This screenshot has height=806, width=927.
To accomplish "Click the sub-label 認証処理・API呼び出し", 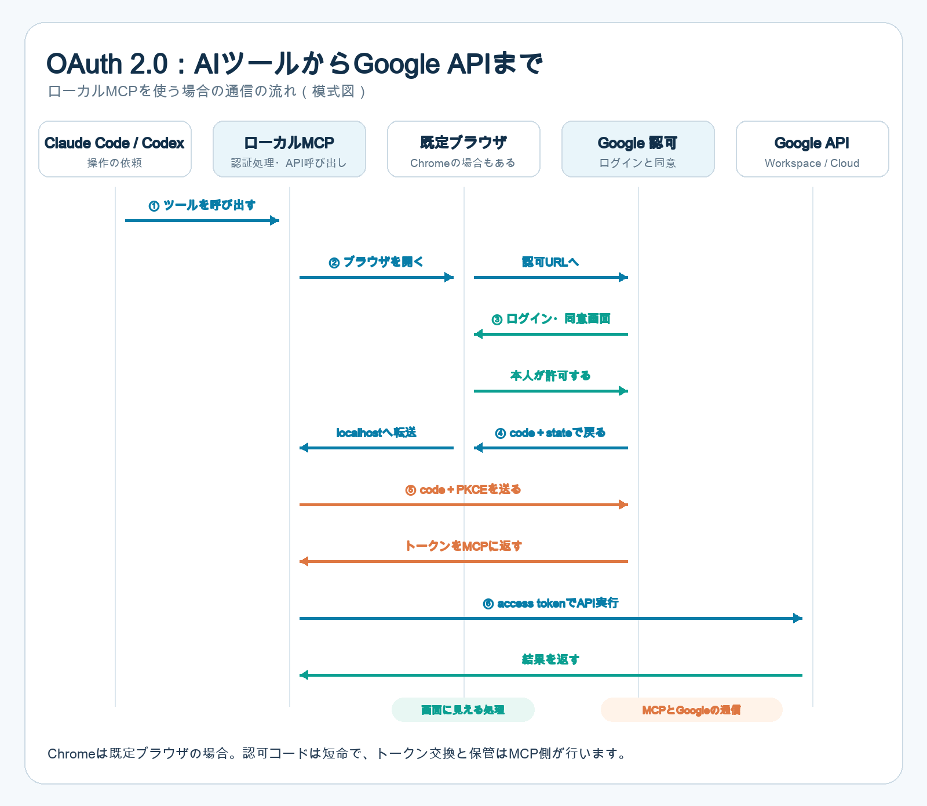I will [289, 163].
